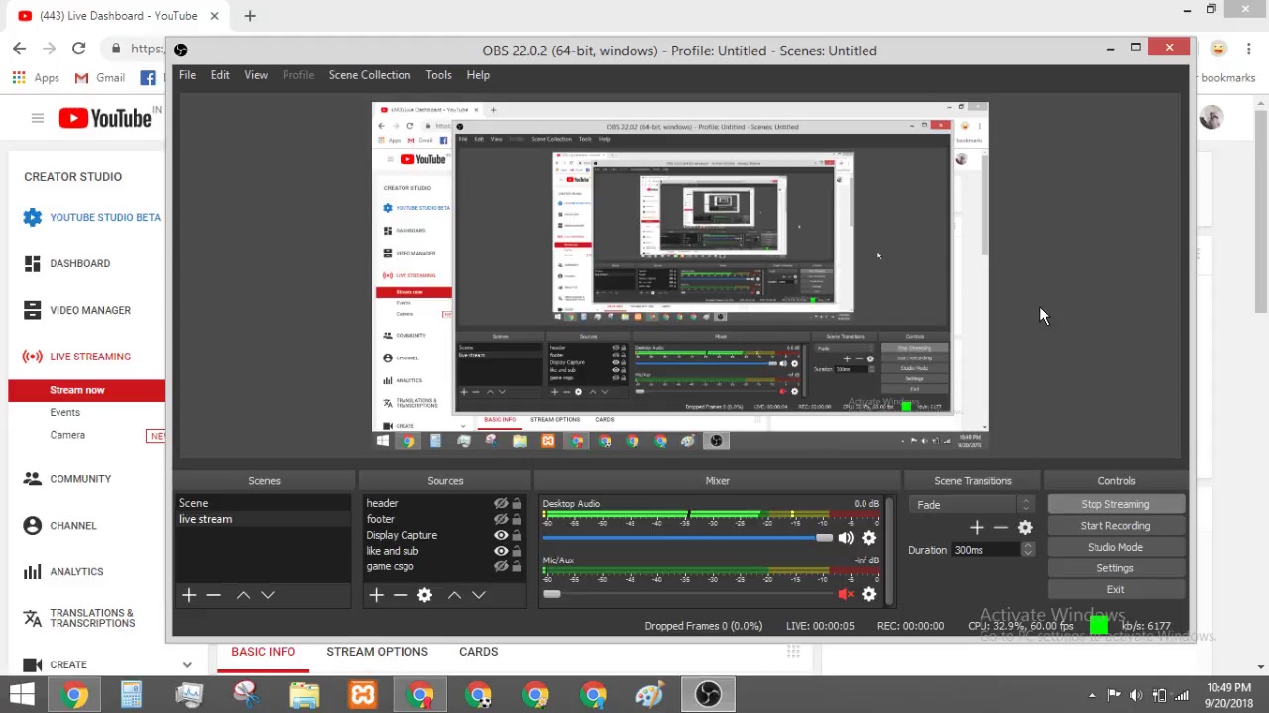This screenshot has height=713, width=1269.
Task: Open the Fade transition dropdown
Action: pos(973,505)
